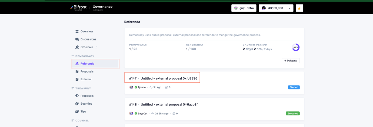The image size is (373, 127).
Task: Click the comment icon on referendum #147
Action: [167, 87]
